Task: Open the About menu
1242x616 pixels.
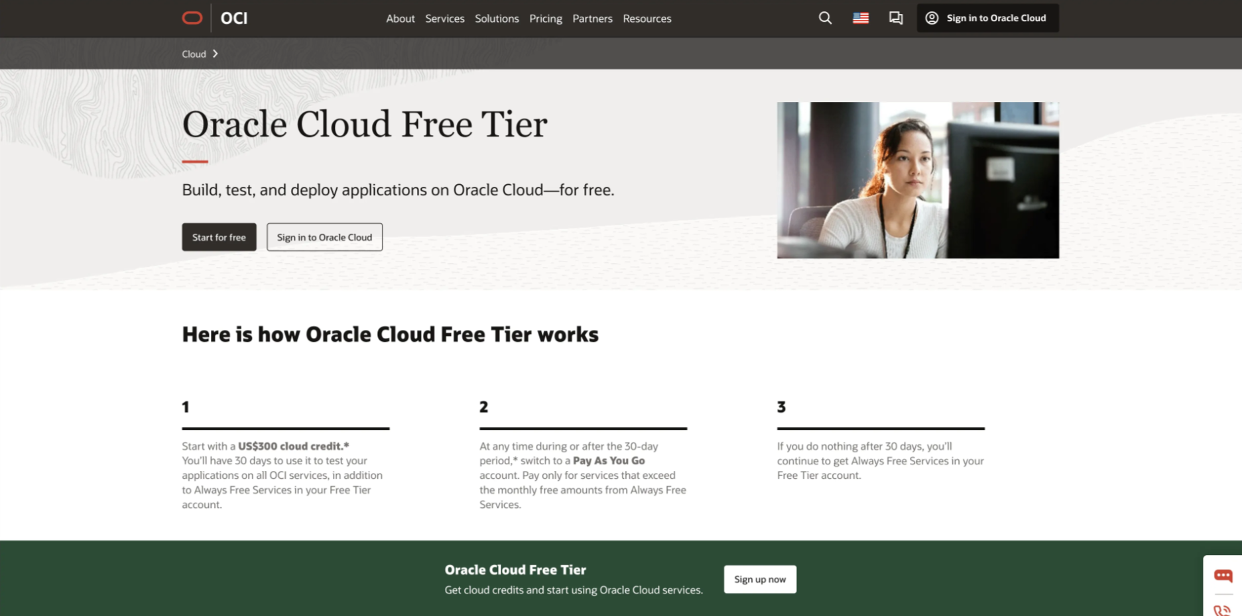Action: 401,19
